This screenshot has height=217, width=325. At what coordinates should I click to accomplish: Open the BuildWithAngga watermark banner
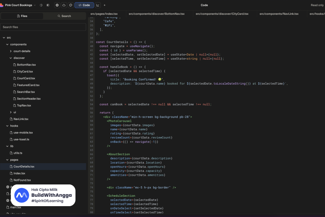click(x=43, y=195)
